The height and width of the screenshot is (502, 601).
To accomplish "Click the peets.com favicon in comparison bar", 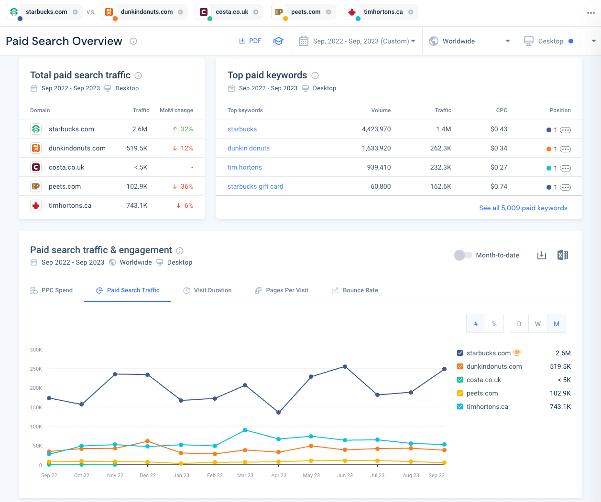I will click(279, 12).
